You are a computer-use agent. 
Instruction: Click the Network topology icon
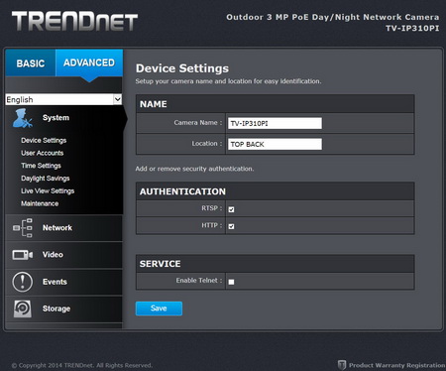23,227
